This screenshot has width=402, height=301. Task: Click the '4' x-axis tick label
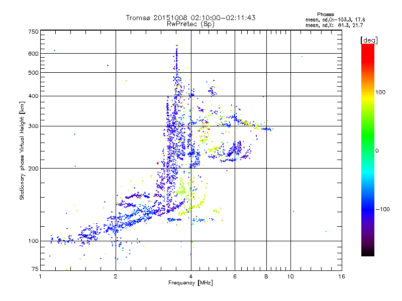click(x=191, y=276)
